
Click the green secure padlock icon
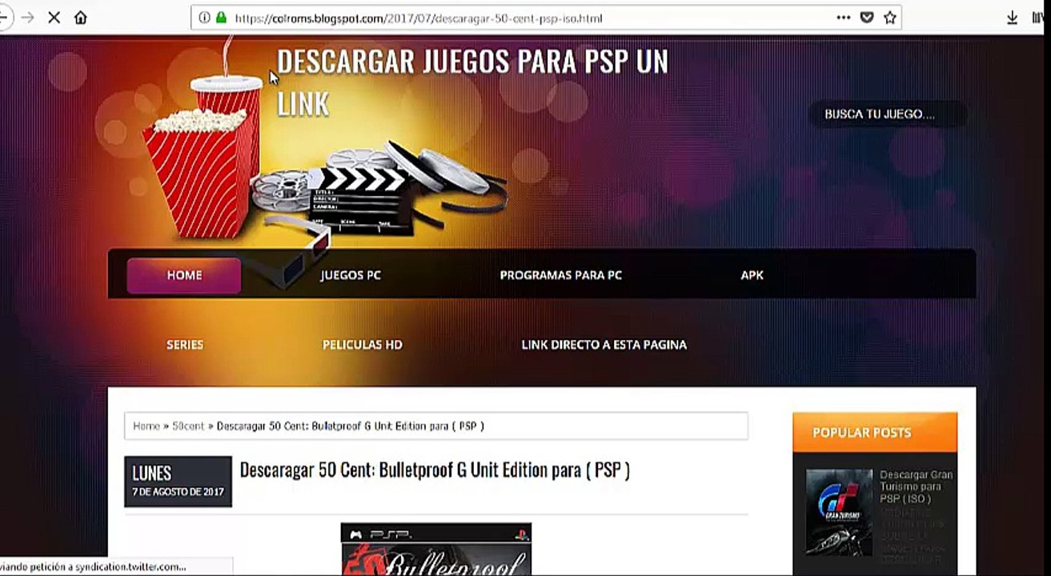click(x=221, y=18)
